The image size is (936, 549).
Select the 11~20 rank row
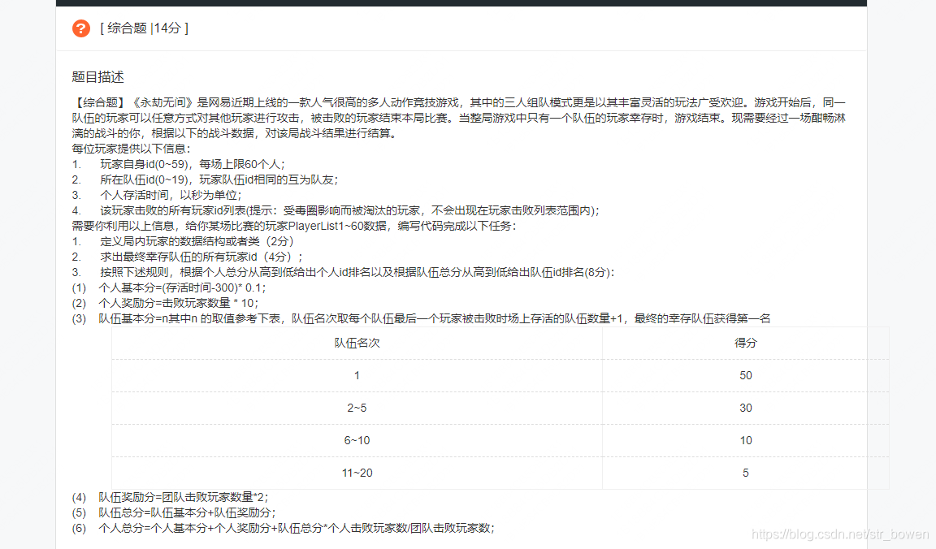[356, 473]
